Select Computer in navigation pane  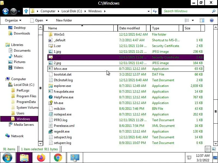pos(16,79)
